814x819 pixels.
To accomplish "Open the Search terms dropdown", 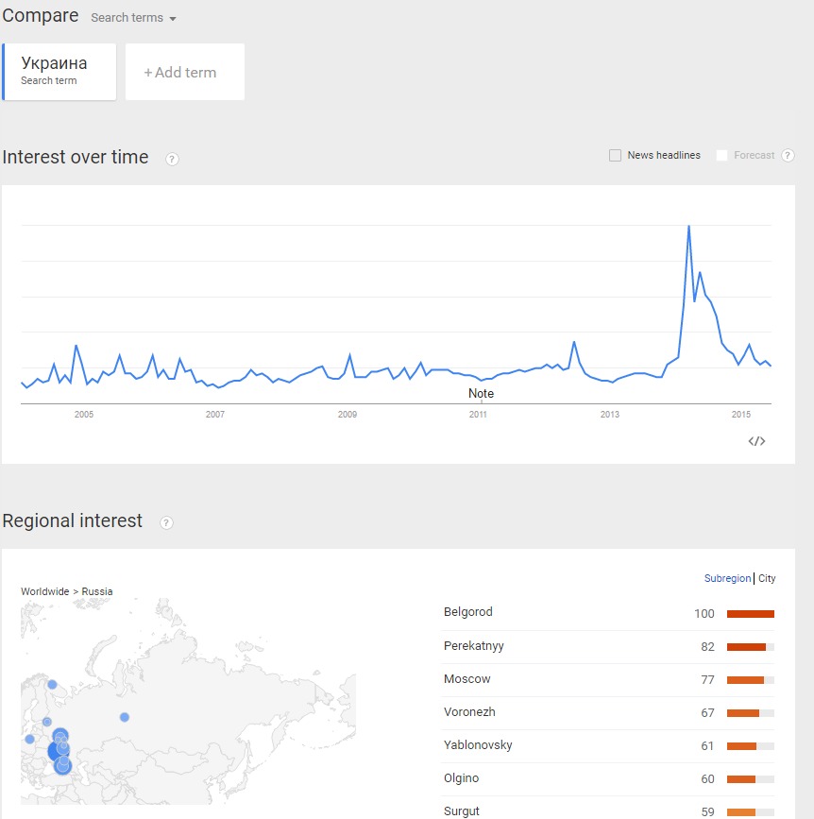I will (133, 18).
